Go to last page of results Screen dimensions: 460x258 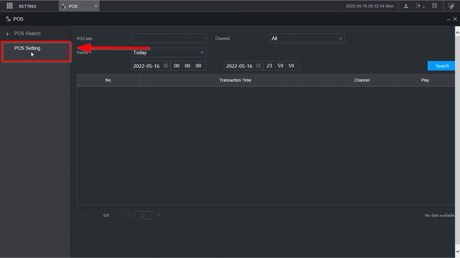click(128, 215)
